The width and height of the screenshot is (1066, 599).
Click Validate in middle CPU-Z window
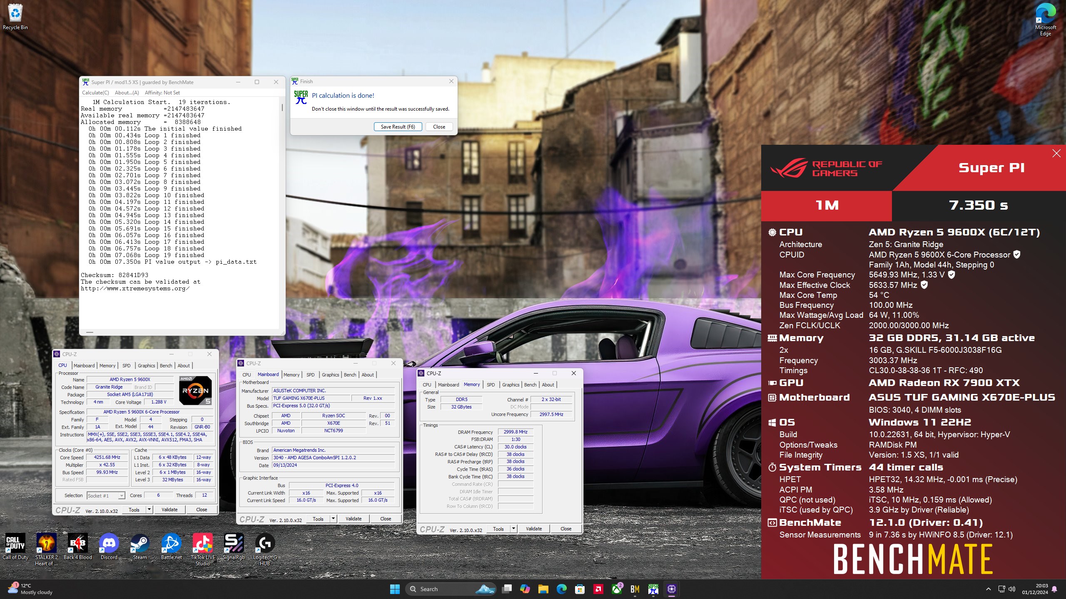354,519
